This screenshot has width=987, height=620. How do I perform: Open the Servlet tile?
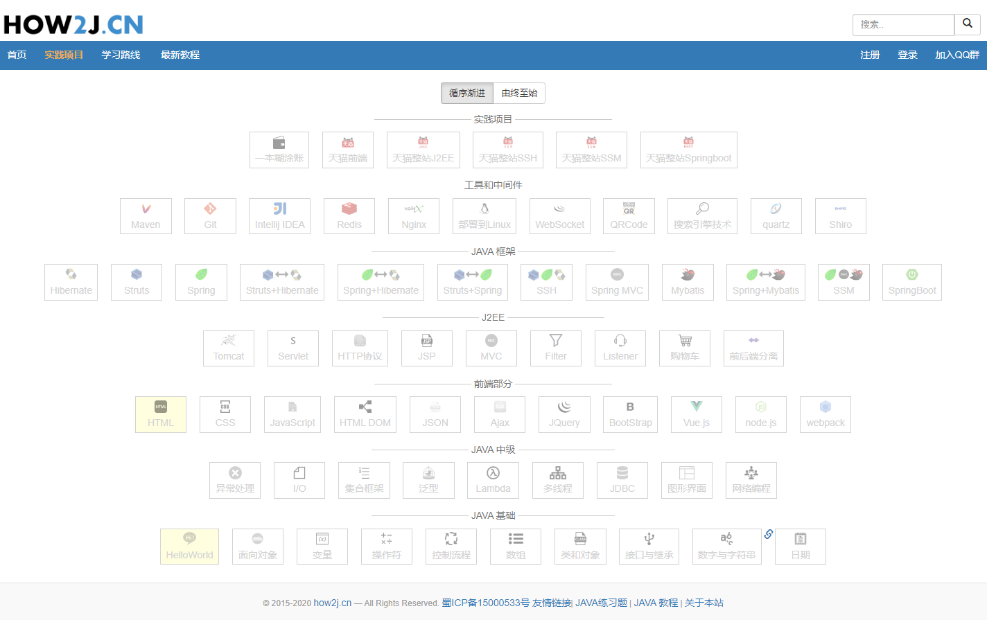(293, 348)
